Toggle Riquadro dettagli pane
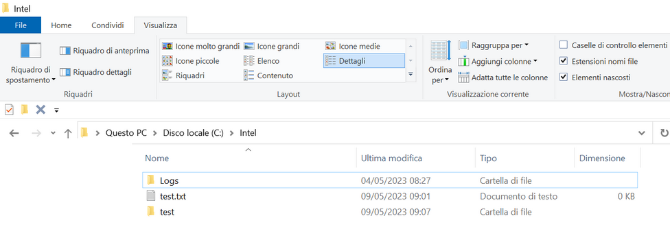This screenshot has width=670, height=251. (x=95, y=72)
